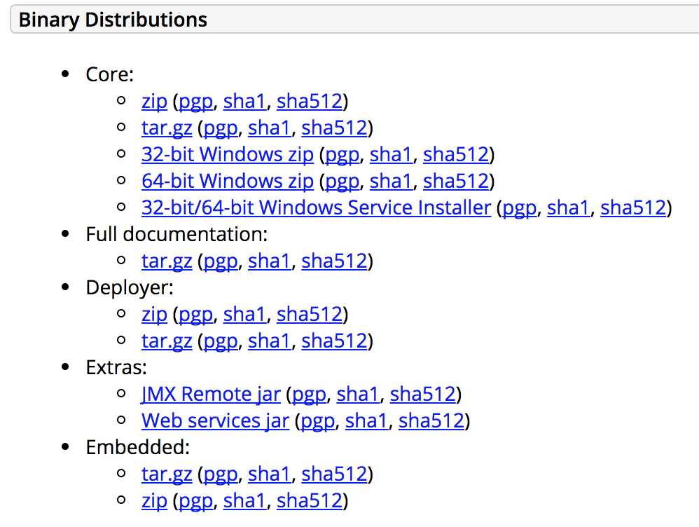Download Full documentation tar.gz

coord(167,261)
